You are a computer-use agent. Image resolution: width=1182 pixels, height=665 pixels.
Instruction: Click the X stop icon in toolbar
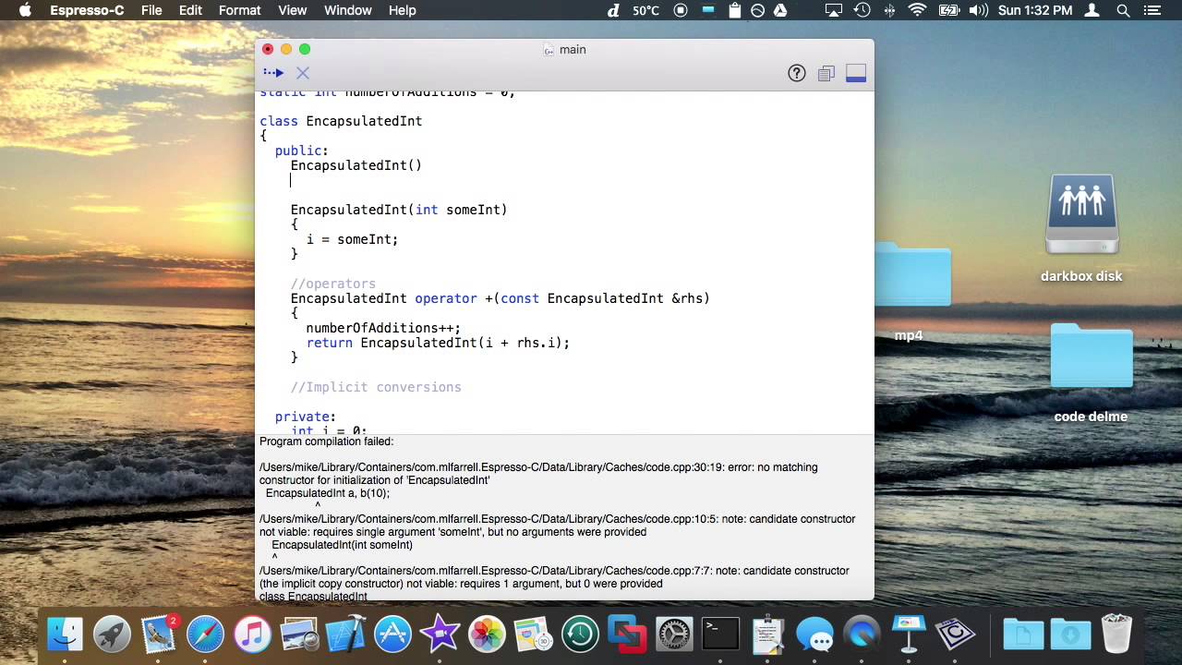coord(303,73)
